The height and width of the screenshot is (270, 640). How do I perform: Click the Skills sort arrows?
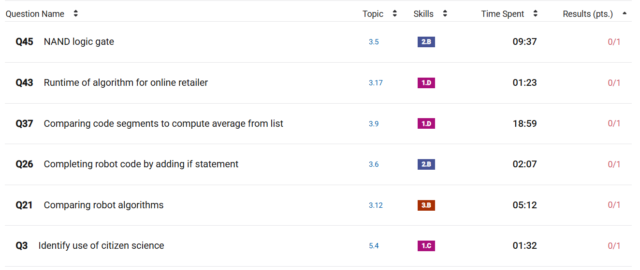click(x=445, y=14)
